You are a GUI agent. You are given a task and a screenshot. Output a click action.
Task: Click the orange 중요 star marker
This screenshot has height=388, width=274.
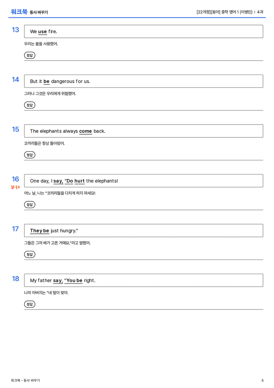[15, 187]
